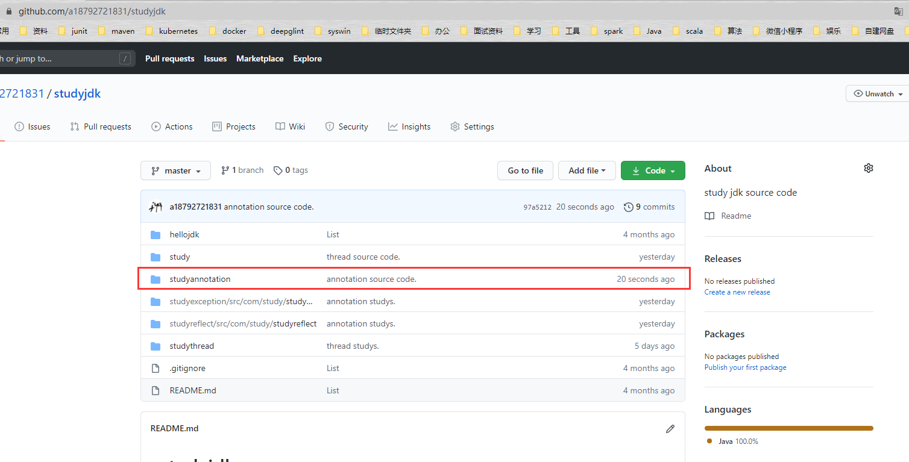Click the browser address bar URL

tap(92, 11)
